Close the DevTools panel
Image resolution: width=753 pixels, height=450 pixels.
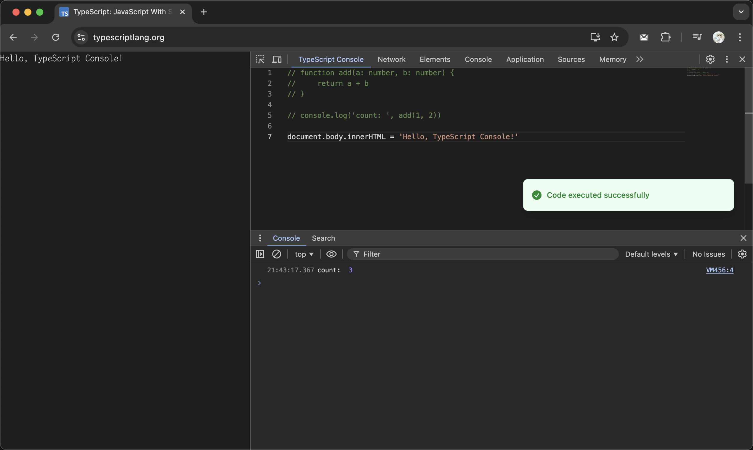[742, 59]
